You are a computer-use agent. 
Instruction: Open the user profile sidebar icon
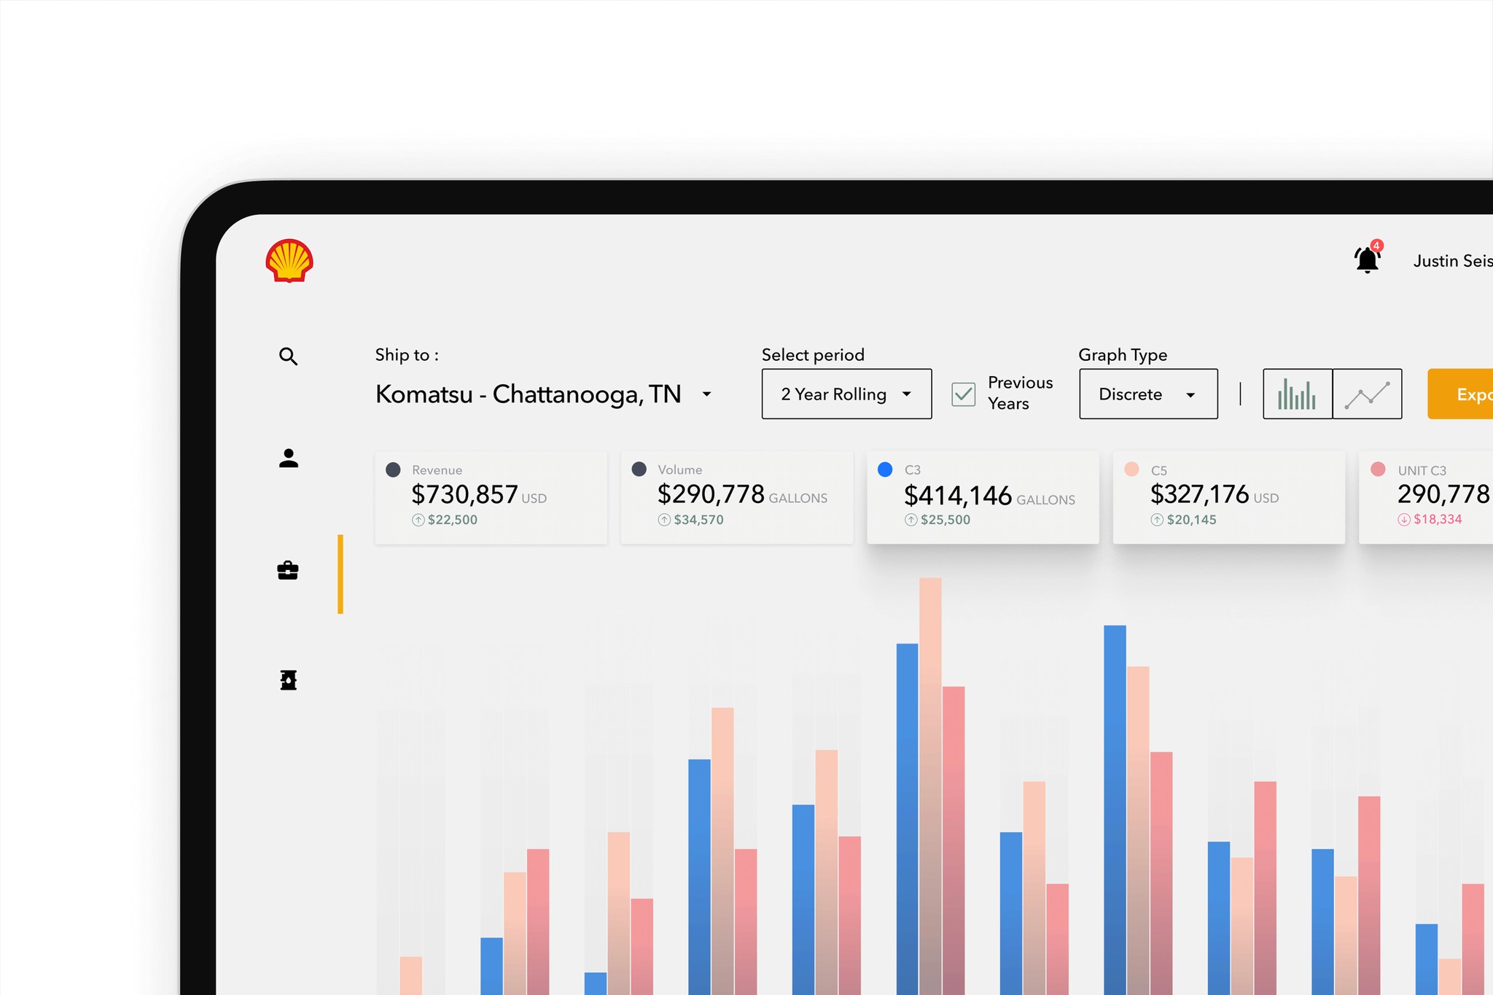(x=288, y=459)
